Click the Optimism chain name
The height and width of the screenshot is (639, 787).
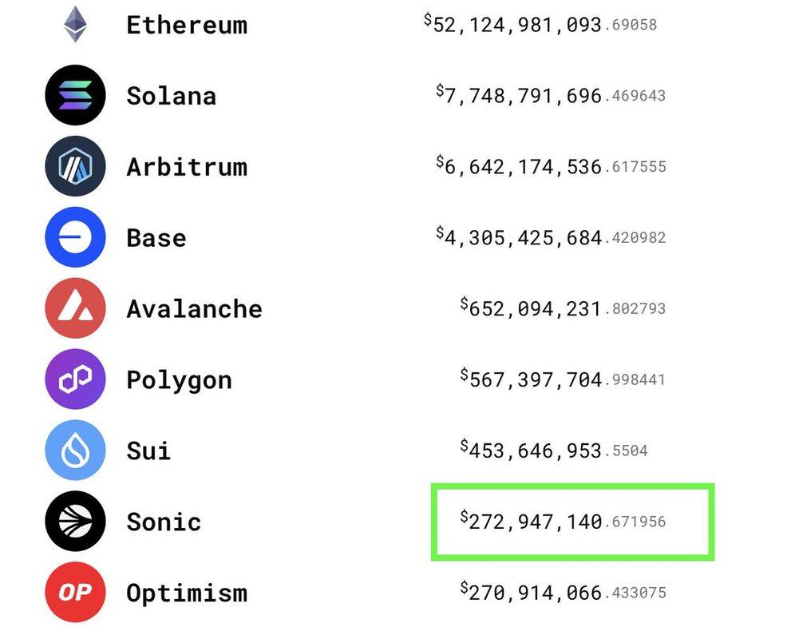click(187, 593)
